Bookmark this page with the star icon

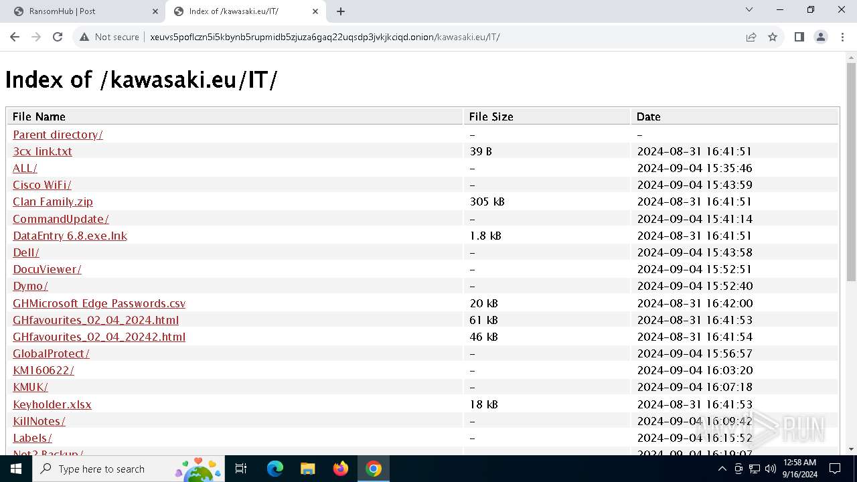773,37
